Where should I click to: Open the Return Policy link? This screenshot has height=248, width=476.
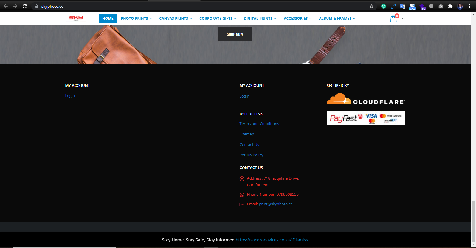(251, 155)
